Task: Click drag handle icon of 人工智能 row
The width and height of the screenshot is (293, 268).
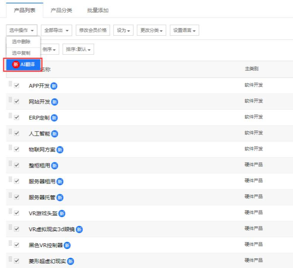Action: (11, 132)
